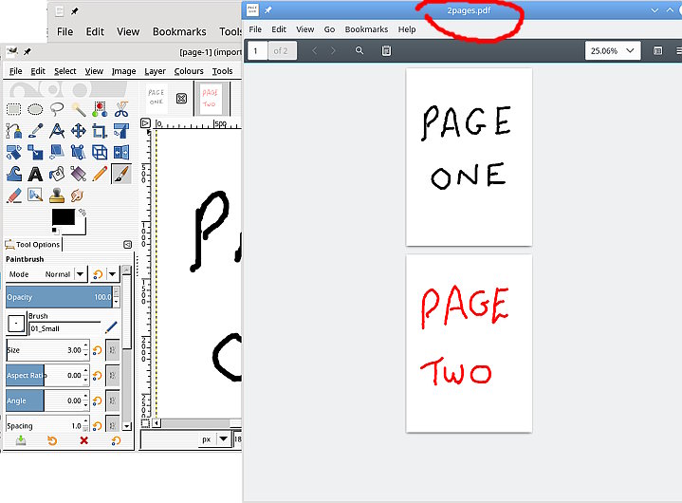Select the Select by Colour tool
Image resolution: width=682 pixels, height=503 pixels.
tap(100, 109)
